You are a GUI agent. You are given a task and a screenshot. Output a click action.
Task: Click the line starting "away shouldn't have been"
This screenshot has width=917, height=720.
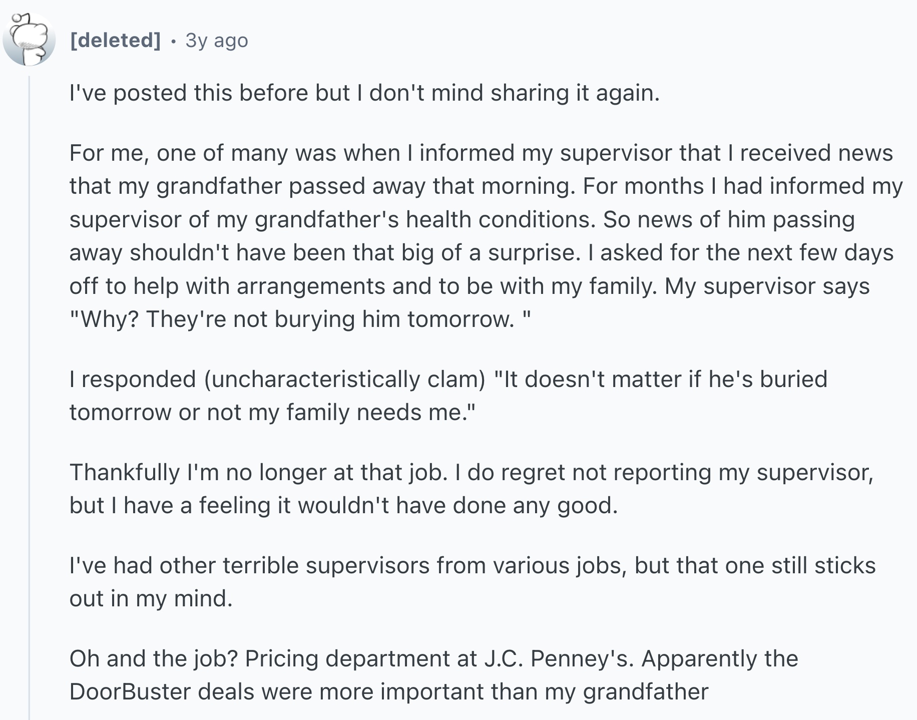(481, 252)
